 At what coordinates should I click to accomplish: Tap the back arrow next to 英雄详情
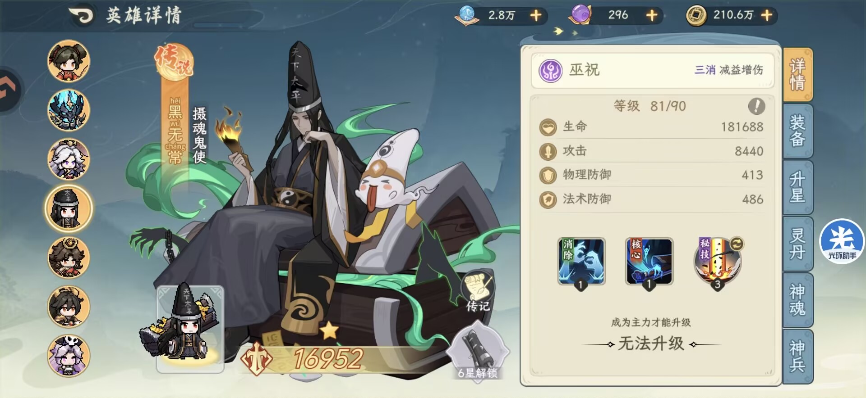(82, 16)
